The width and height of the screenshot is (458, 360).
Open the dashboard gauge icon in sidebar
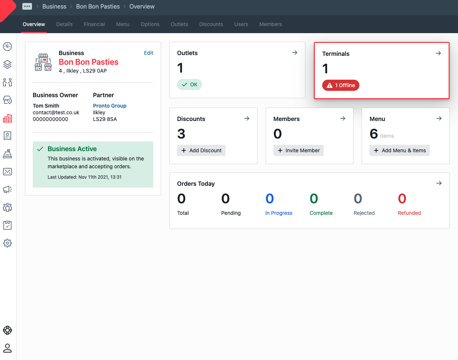[x=7, y=47]
